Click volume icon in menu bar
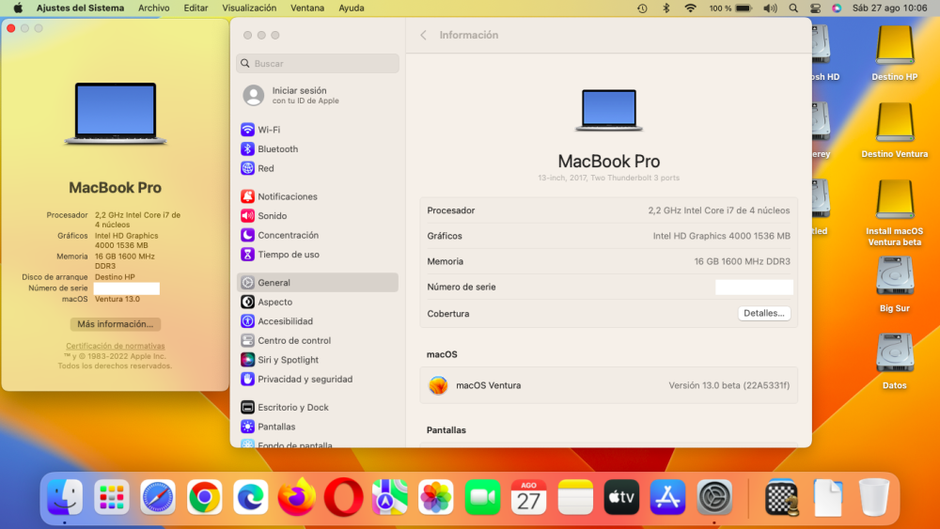 click(770, 8)
